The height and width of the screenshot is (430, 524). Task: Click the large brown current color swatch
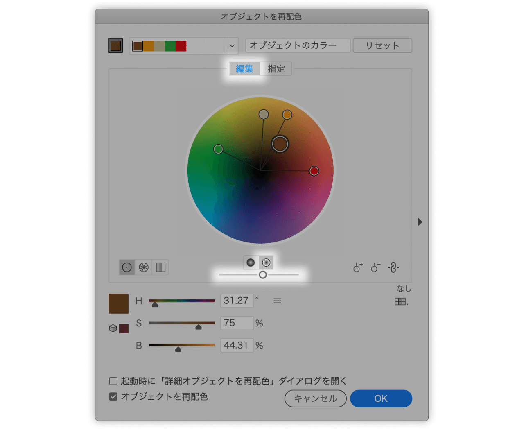pos(119,304)
